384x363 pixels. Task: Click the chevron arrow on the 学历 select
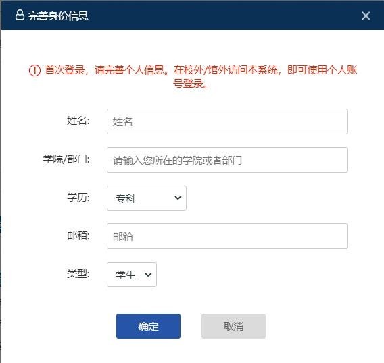178,198
